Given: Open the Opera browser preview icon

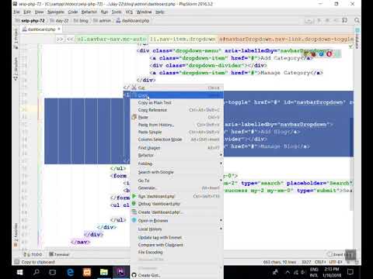Looking at the screenshot, I should tap(329, 54).
